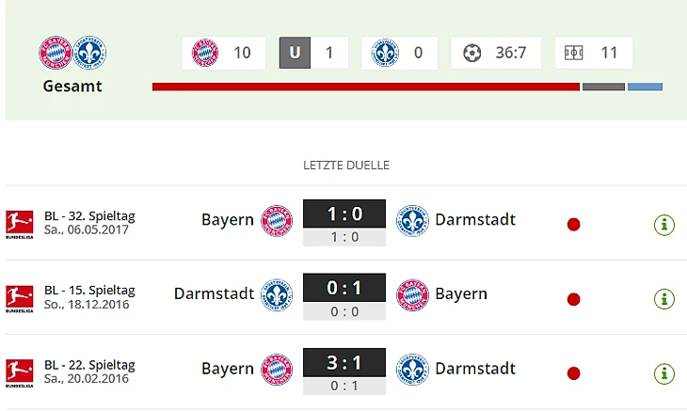
Task: Click Bundesliga logo beside 15. Spieltag
Action: pos(19,299)
